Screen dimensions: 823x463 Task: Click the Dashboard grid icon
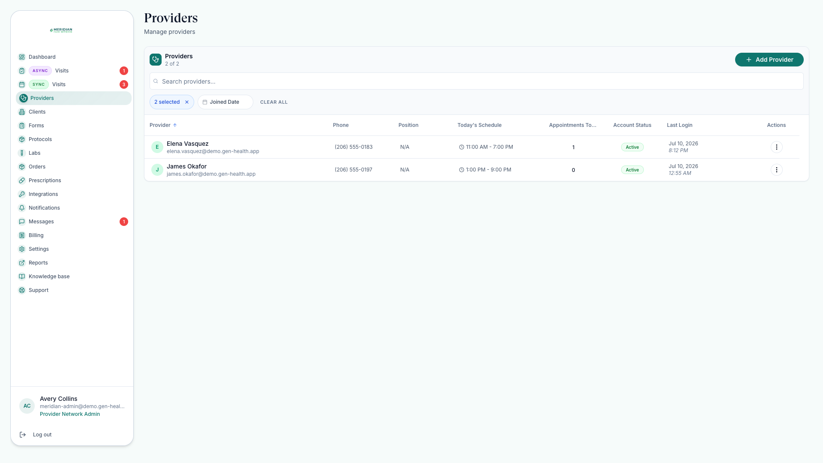[x=22, y=57]
